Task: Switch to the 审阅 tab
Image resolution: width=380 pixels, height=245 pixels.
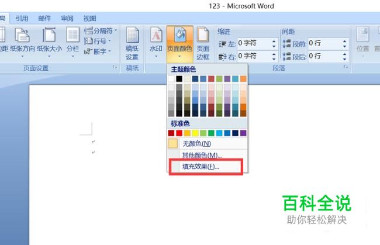Action: point(67,18)
